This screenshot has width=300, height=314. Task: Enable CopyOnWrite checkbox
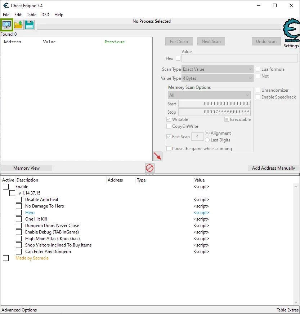tap(169, 126)
